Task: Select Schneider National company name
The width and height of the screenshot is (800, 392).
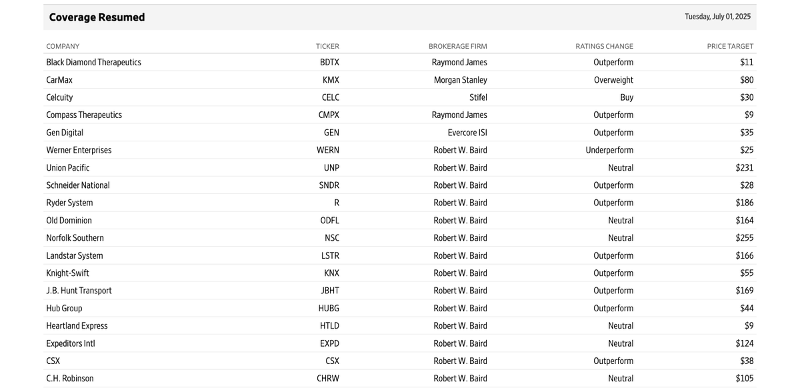Action: pyautogui.click(x=78, y=185)
